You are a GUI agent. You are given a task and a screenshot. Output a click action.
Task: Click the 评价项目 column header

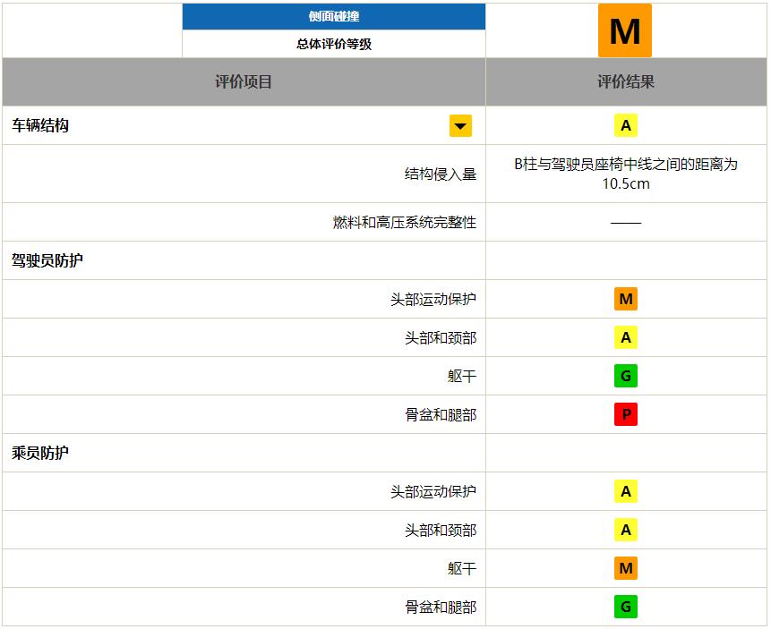(x=244, y=81)
